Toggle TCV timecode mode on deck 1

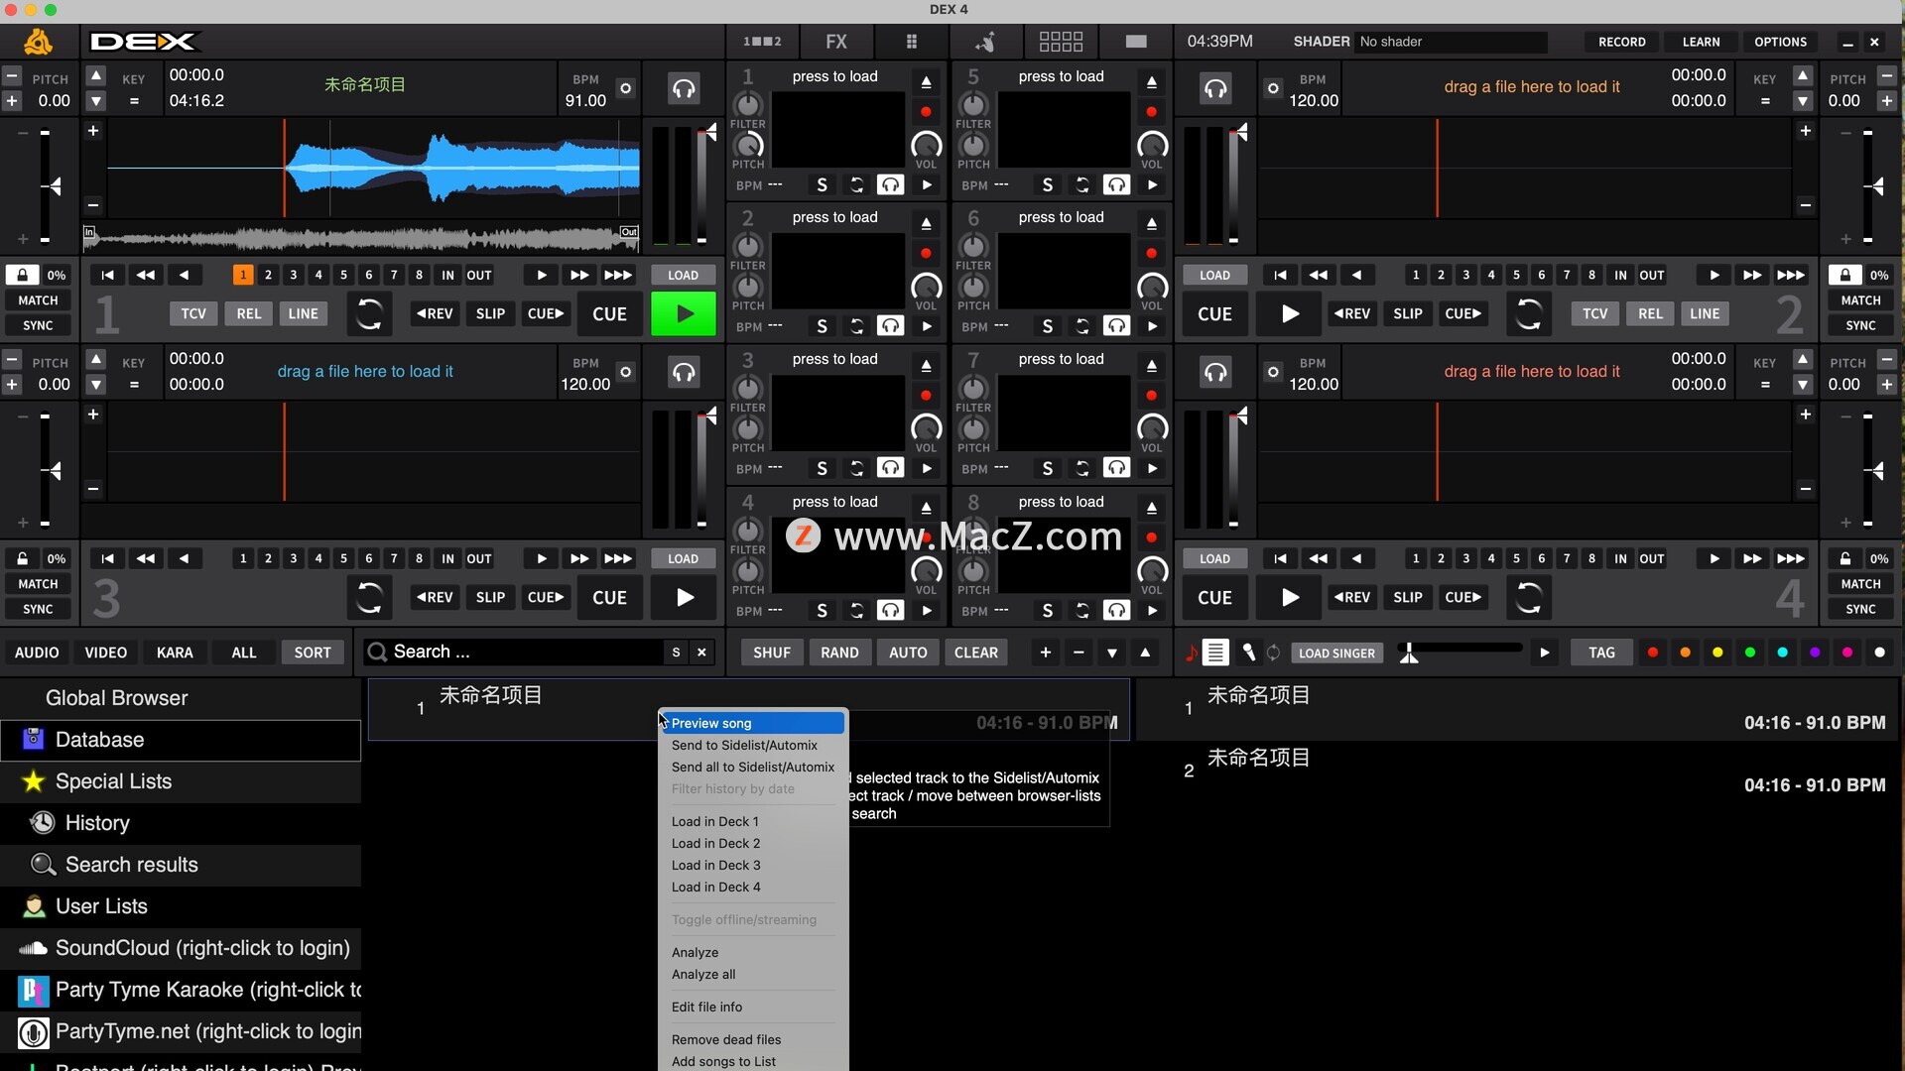pos(193,313)
